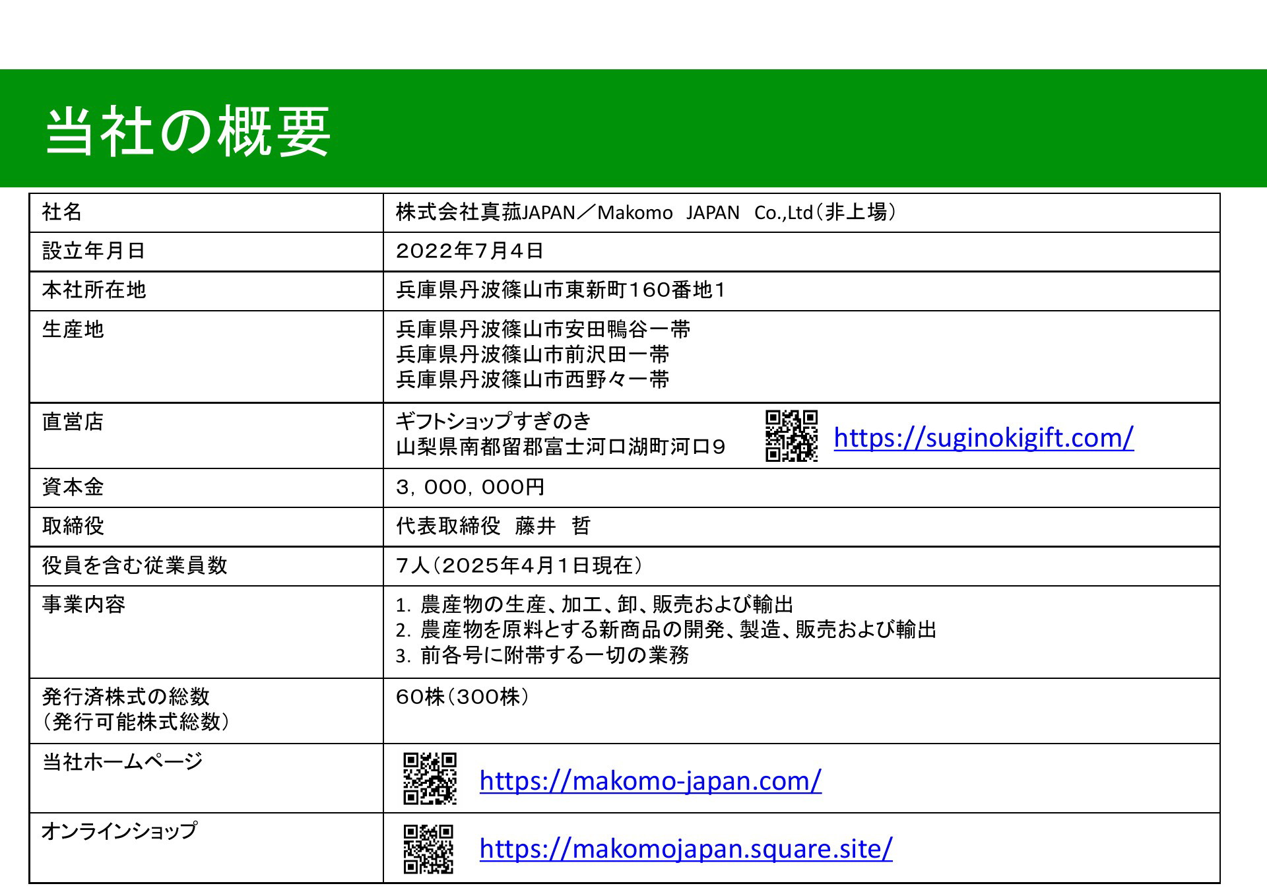The width and height of the screenshot is (1267, 892).
Task: Select item 1 農産物の生産、加工、卸、販売および輸出
Action: 595,604
